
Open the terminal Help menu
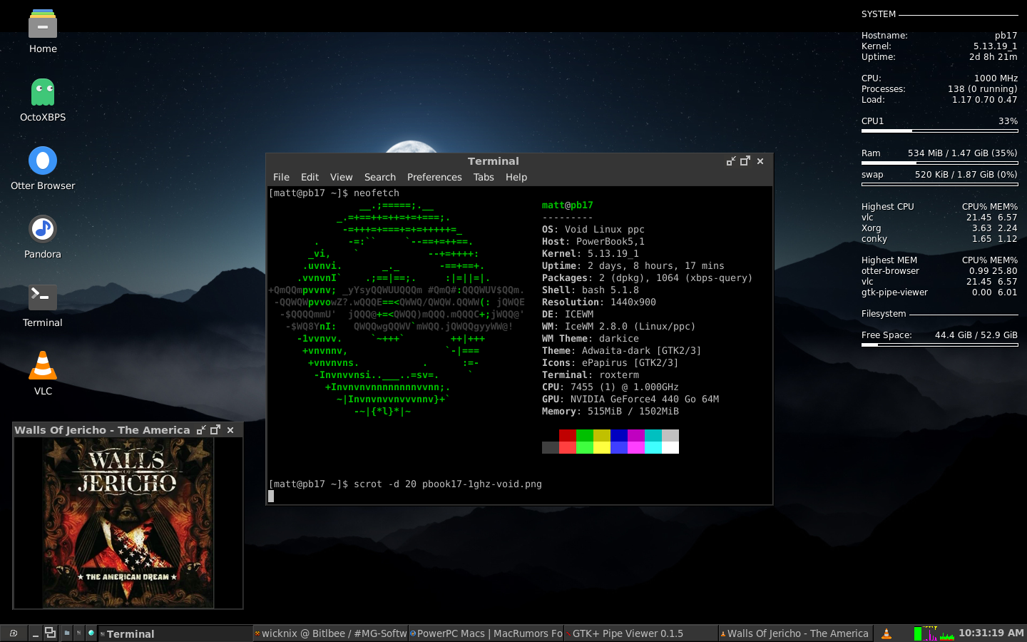(516, 177)
